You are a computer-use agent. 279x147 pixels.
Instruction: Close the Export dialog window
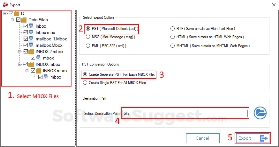273,5
